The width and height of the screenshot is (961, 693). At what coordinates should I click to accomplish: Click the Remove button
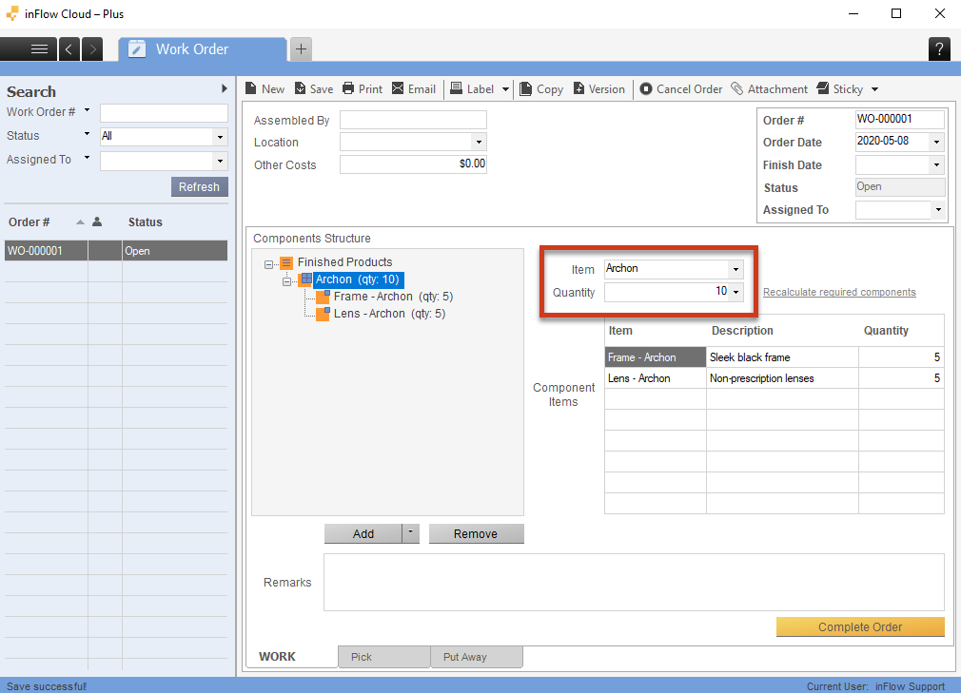click(x=476, y=534)
